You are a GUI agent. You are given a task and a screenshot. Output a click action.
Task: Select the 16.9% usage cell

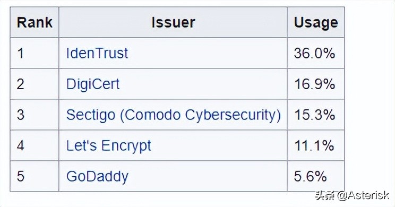(316, 84)
